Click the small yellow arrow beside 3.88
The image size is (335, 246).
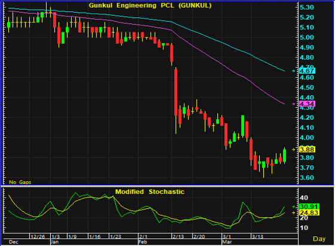click(294, 150)
